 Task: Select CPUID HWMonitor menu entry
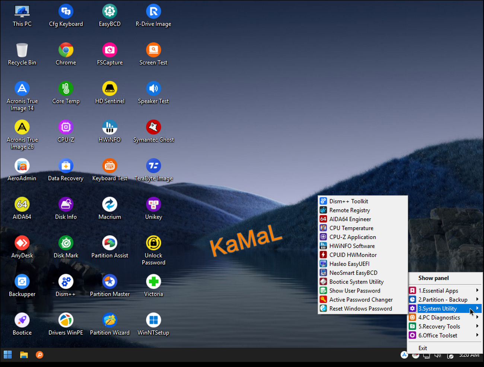363,255
